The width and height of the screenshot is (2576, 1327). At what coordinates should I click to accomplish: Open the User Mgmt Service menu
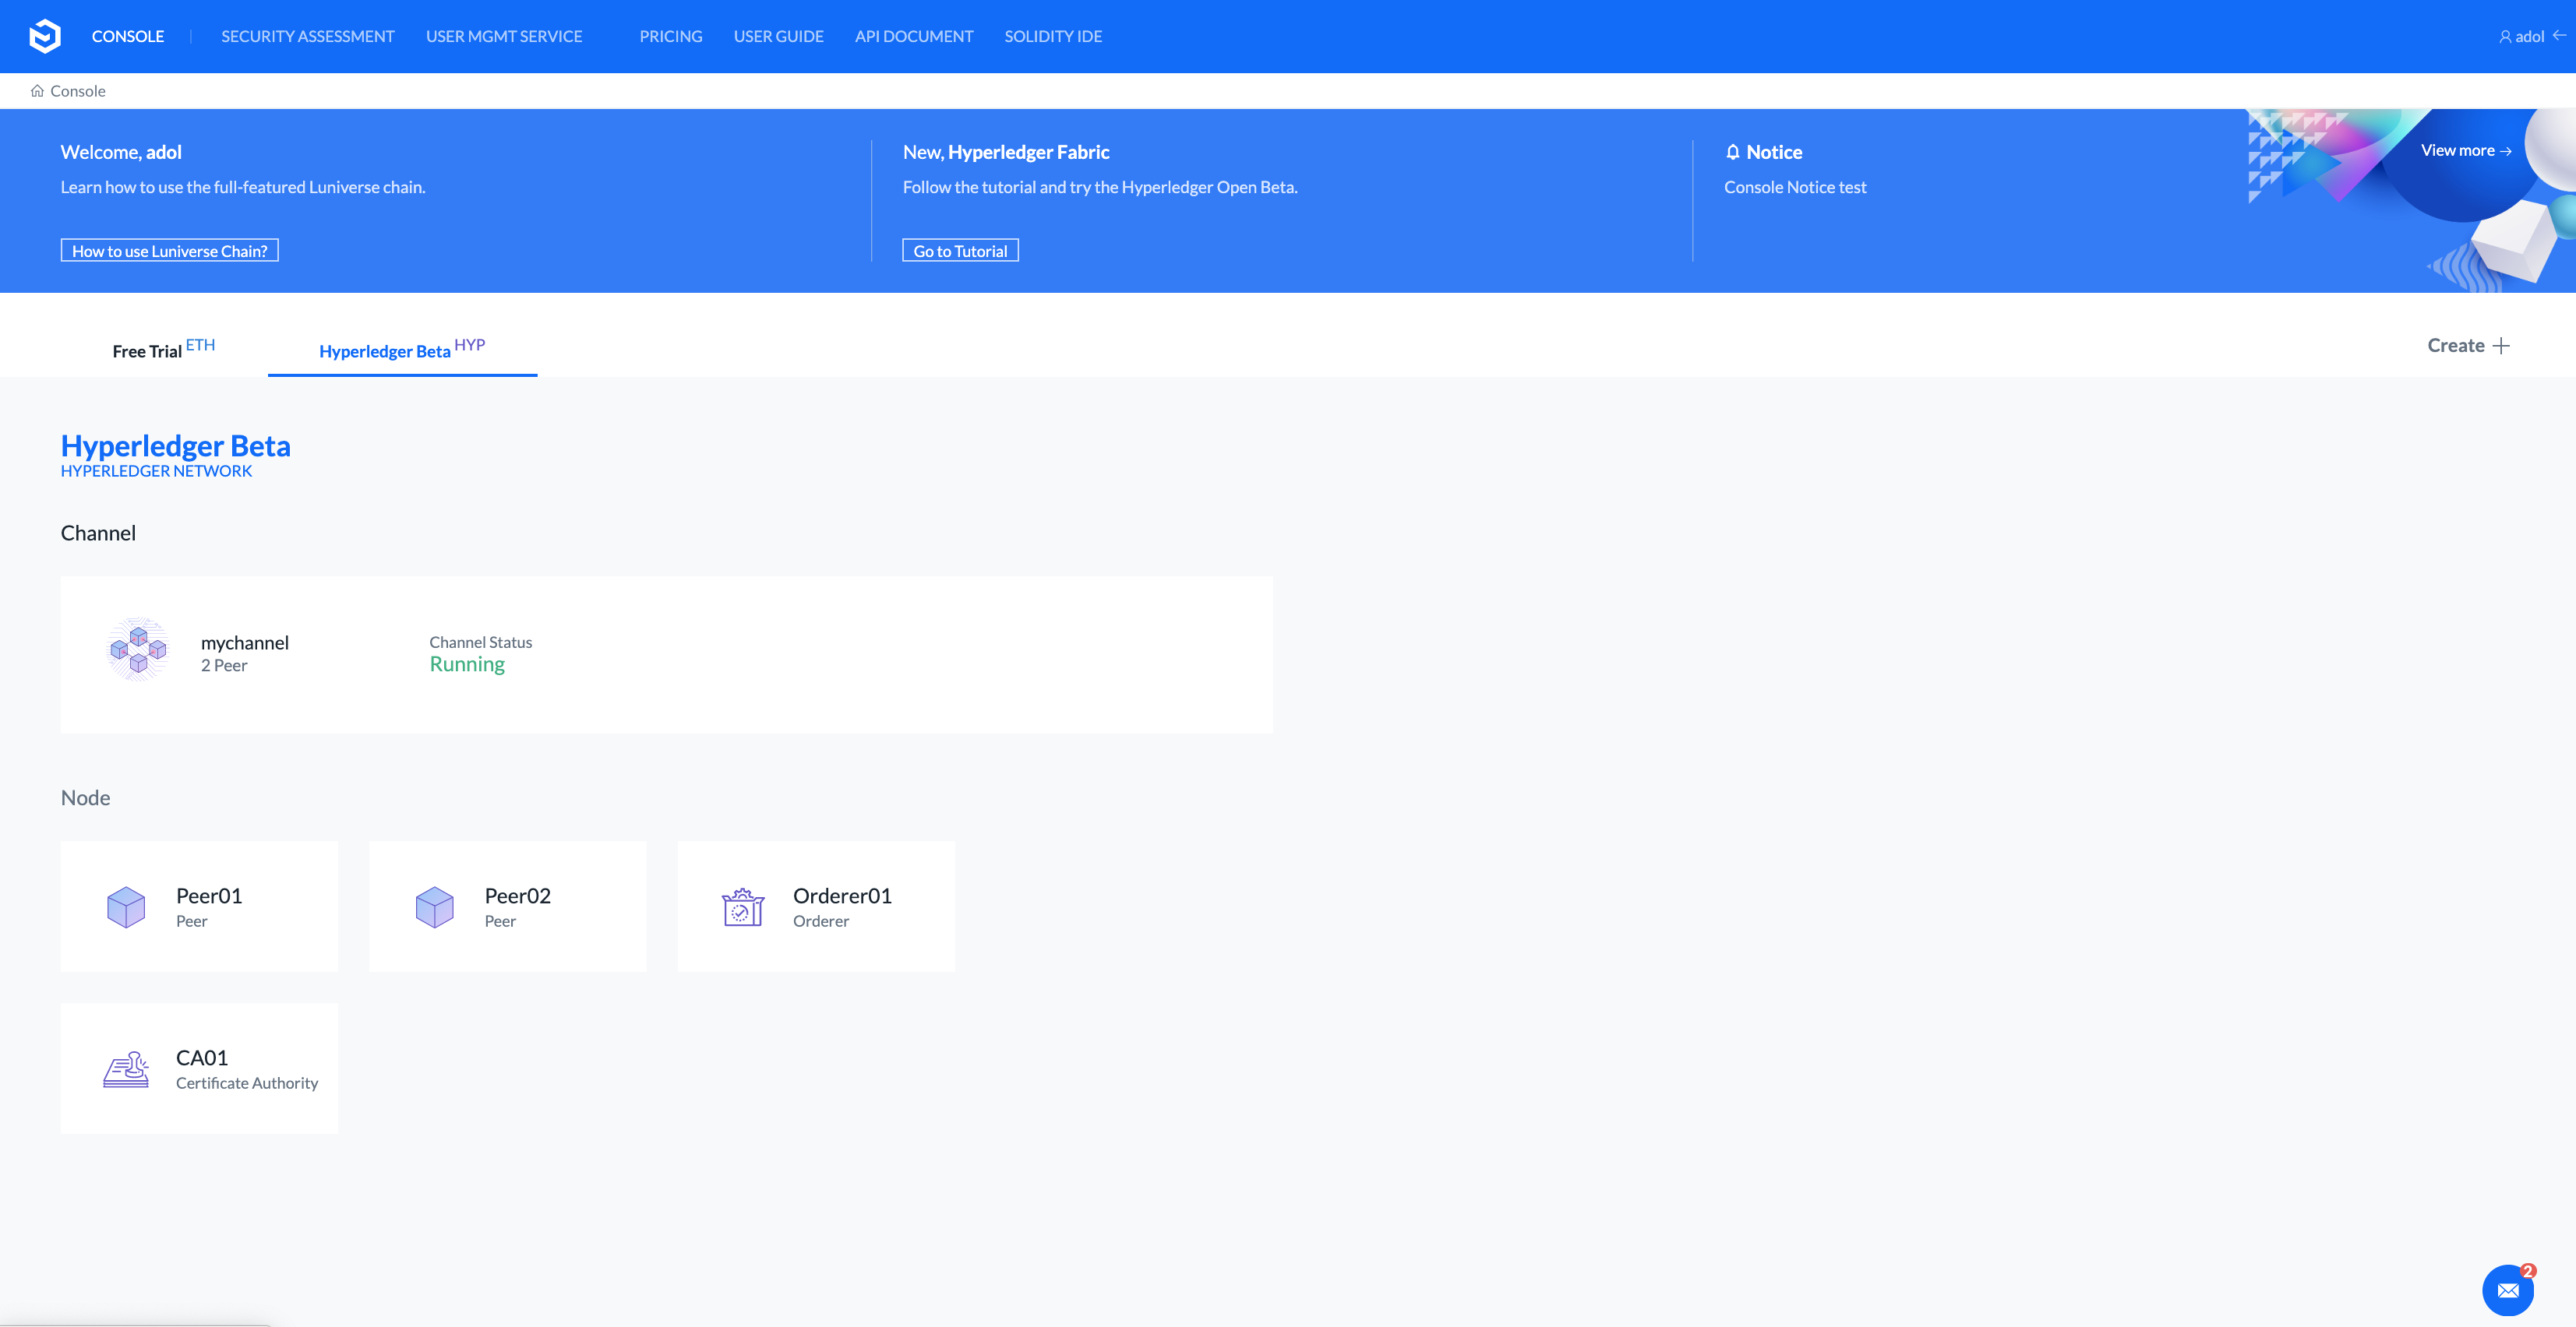coord(504,36)
